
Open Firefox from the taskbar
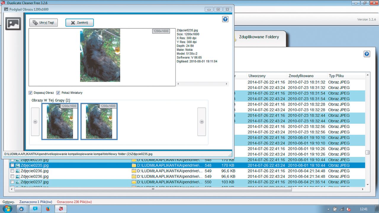[x=48, y=209]
